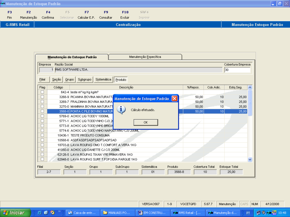The image size is (290, 217).
Task: Check the flag for product 10436-1
Action: [x=42, y=135]
